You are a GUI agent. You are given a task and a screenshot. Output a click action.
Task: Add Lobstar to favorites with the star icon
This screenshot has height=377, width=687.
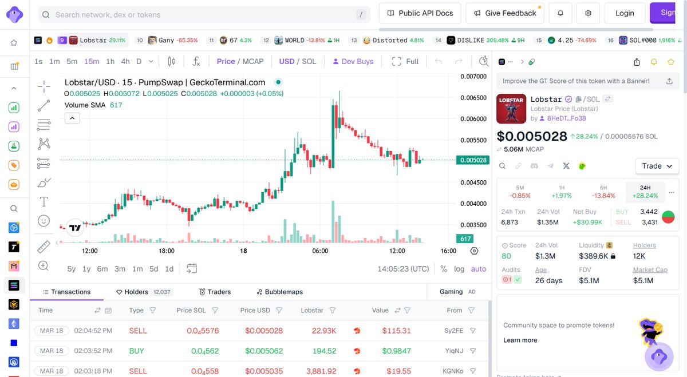[x=671, y=62]
